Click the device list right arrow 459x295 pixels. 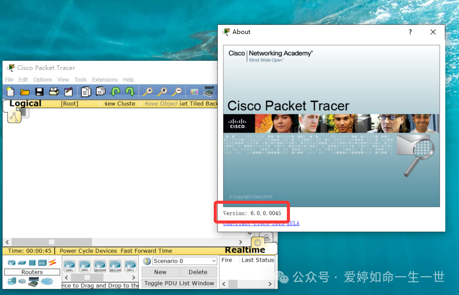[134, 277]
